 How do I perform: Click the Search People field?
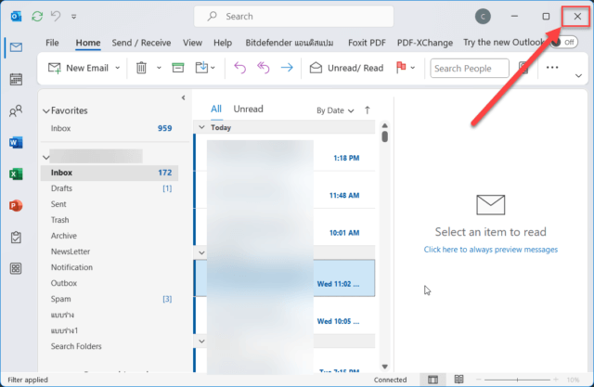[x=470, y=68]
